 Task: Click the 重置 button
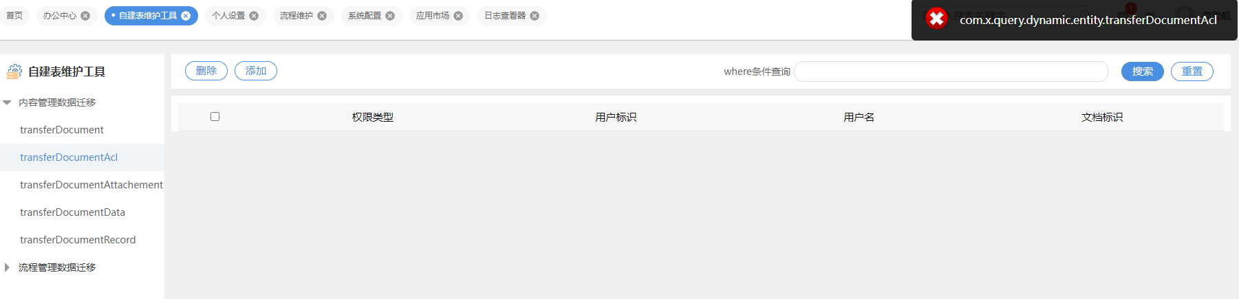coord(1192,71)
